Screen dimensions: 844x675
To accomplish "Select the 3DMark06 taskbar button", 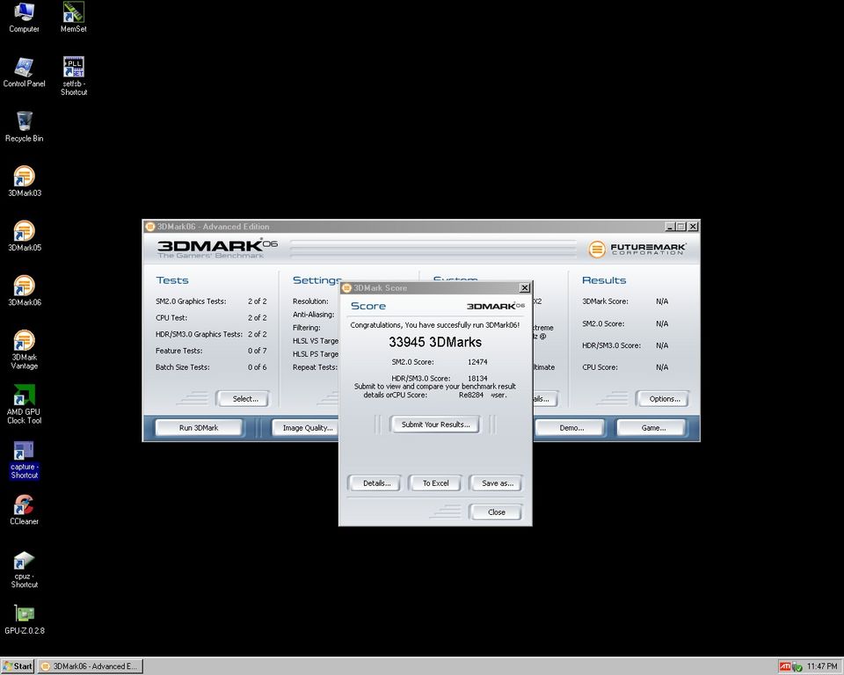I will pos(91,666).
